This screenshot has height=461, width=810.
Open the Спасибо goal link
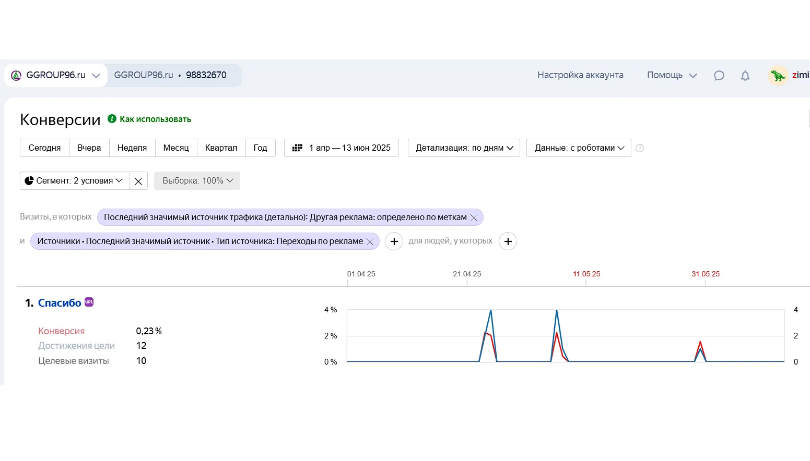pos(60,303)
